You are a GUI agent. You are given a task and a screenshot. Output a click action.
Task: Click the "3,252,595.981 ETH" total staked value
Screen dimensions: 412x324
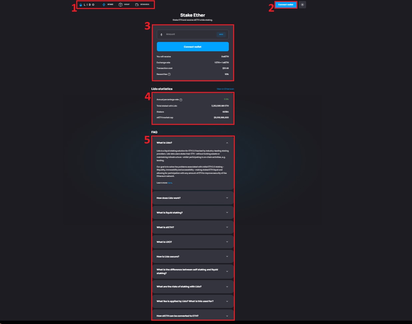(220, 106)
